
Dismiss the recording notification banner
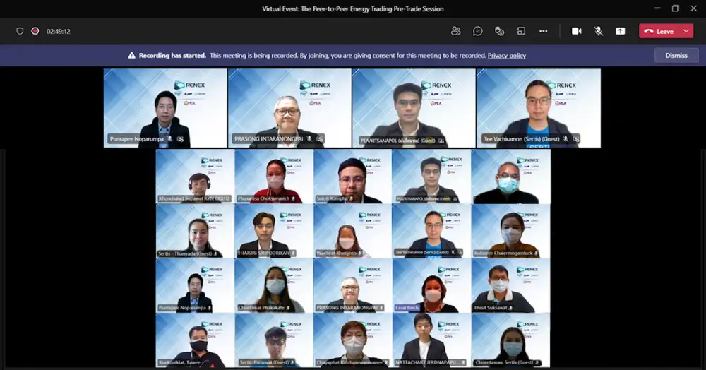(x=676, y=55)
